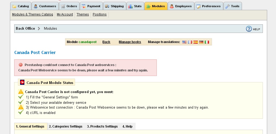Click the HELP label
Screen dimensions: 276x134
[x=256, y=29]
